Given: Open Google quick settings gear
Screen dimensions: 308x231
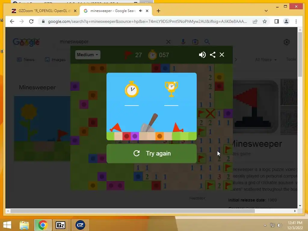Looking at the screenshot, I should pyautogui.click(x=287, y=42).
